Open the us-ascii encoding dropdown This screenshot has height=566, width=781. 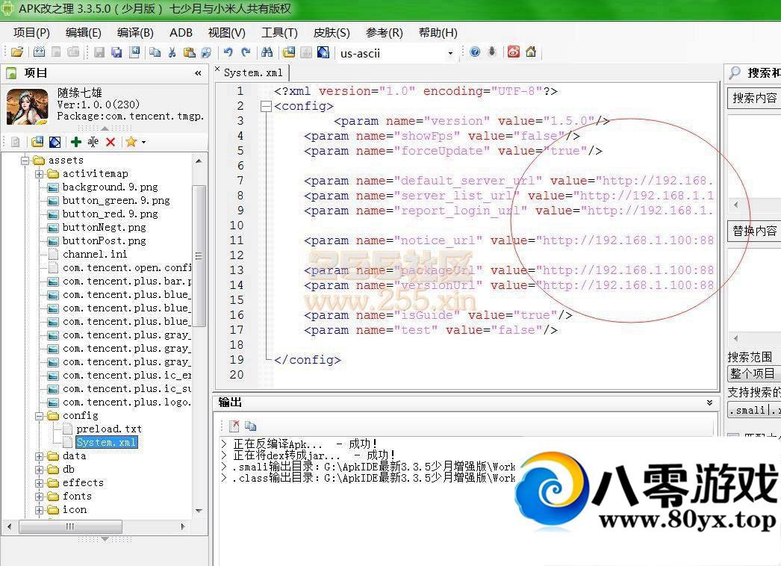click(450, 53)
